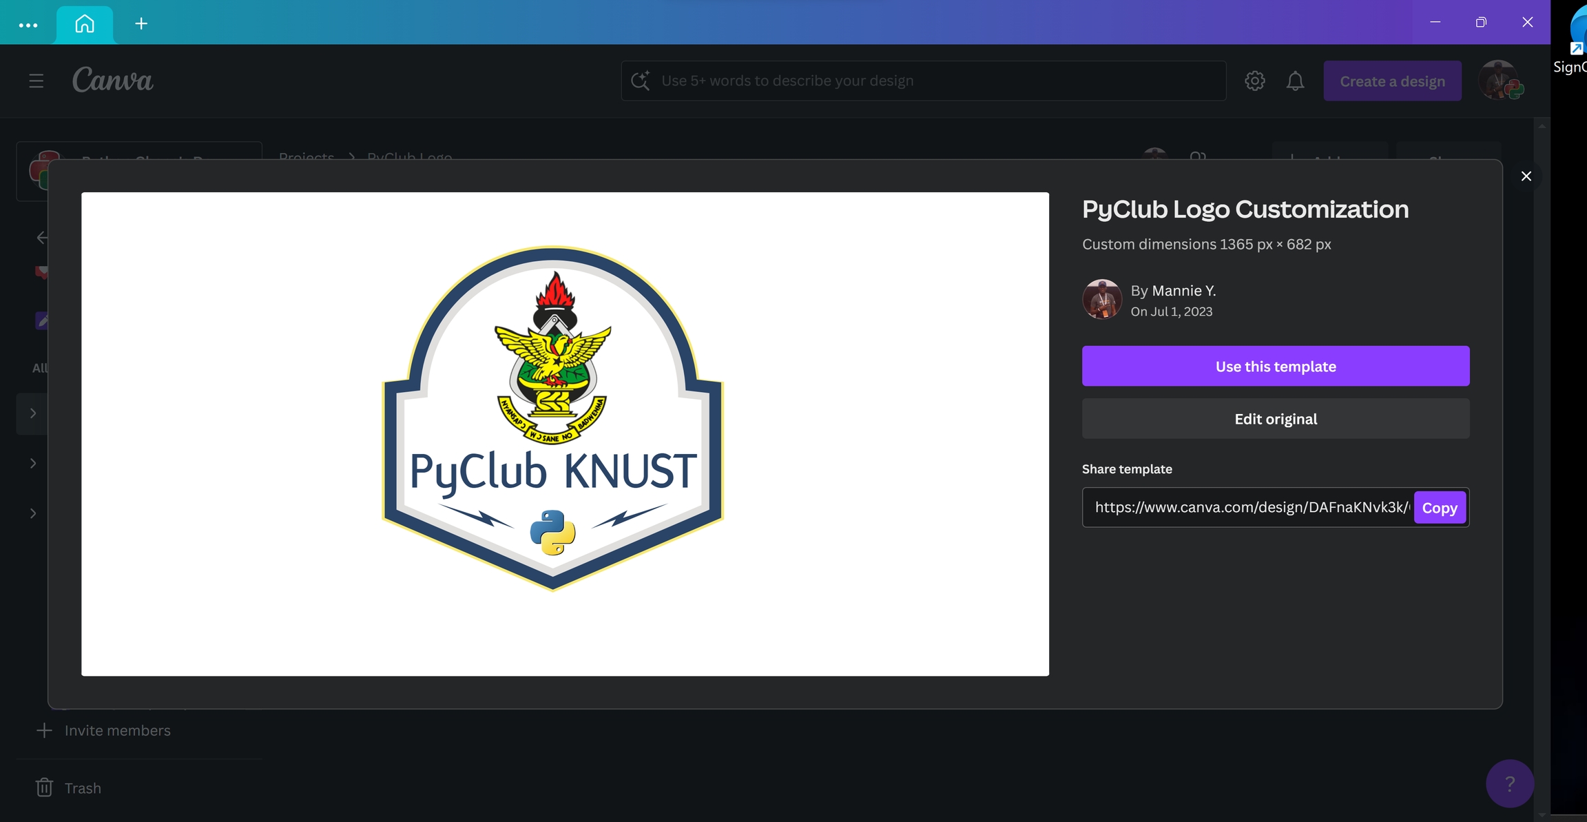The image size is (1587, 822).
Task: Expand the second sidebar folder chevron
Action: pos(33,463)
